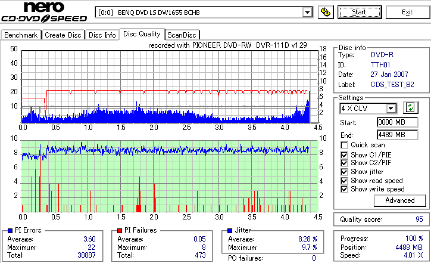Open Advanced settings
The width and height of the screenshot is (431, 263).
[399, 200]
